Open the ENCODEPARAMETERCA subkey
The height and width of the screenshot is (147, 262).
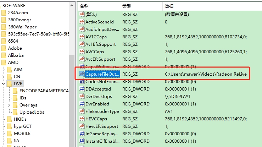point(44,91)
